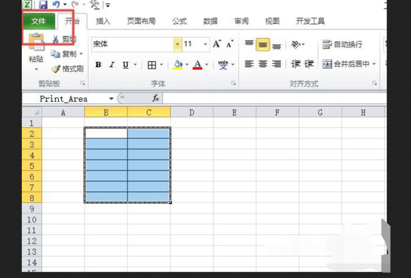
Task: Select the white active cell B2
Action: [106, 134]
